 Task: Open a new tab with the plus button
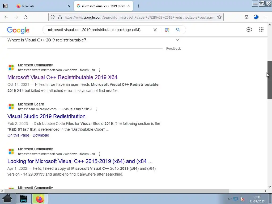138,6
